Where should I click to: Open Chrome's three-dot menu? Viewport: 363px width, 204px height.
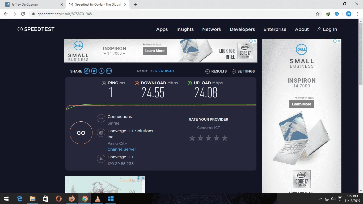point(358,14)
